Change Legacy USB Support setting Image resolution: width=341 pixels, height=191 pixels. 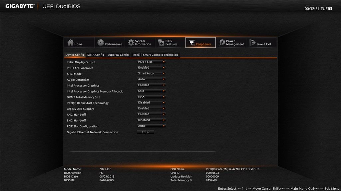coord(152,108)
